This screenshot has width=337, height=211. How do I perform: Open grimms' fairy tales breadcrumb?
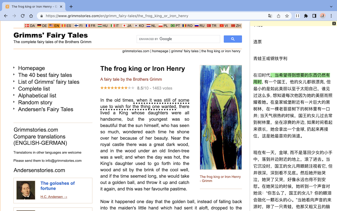185,51
